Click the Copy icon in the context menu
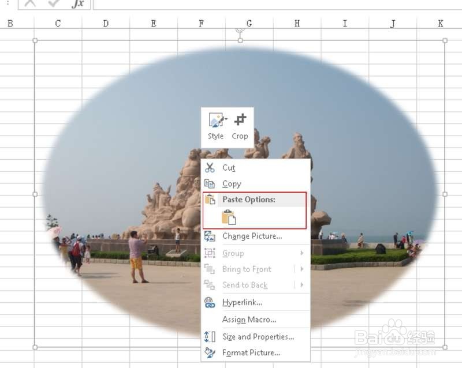Image resolution: width=462 pixels, height=368 pixels. click(210, 184)
